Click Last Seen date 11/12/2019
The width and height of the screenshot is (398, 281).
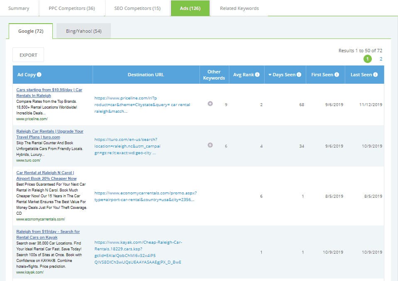(x=371, y=104)
